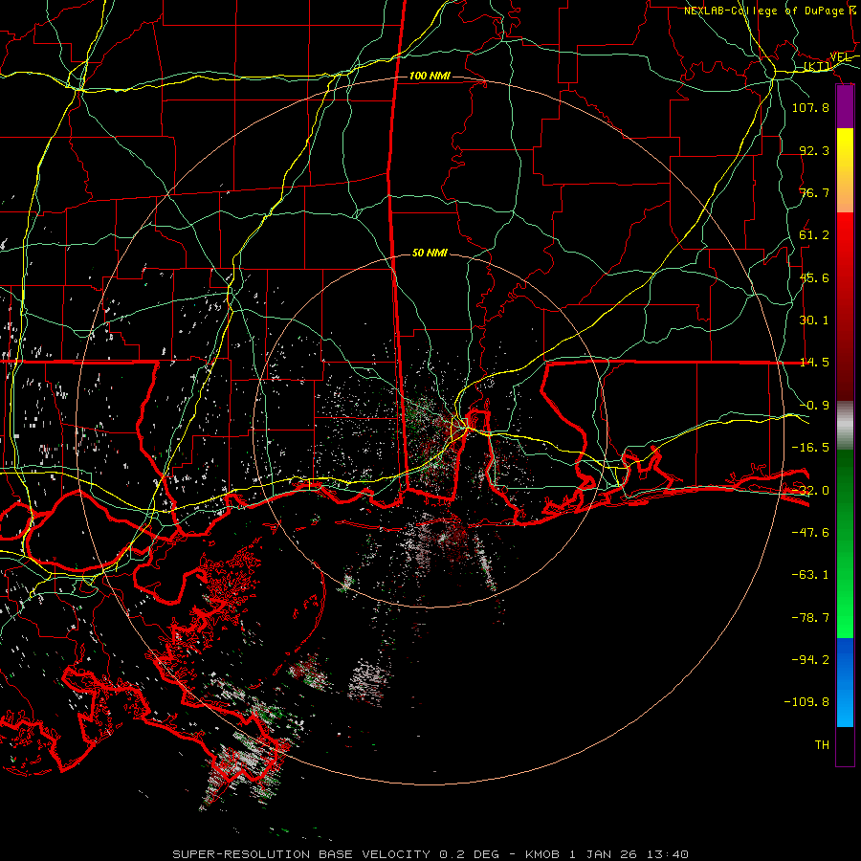Click the -0.9 scale value
The width and height of the screenshot is (861, 861).
coord(814,406)
